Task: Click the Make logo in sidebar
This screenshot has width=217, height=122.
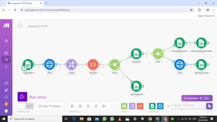Action: [6, 25]
